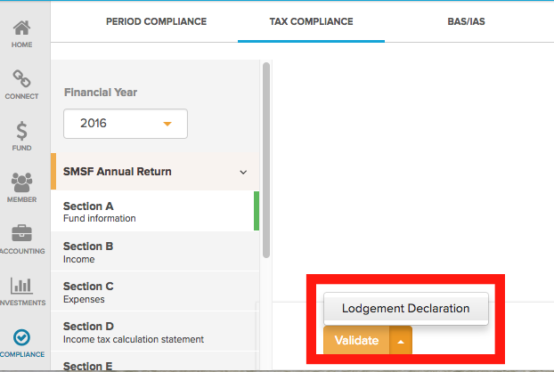The height and width of the screenshot is (372, 554).
Task: Go to the Accounting briefcase icon
Action: point(21,233)
